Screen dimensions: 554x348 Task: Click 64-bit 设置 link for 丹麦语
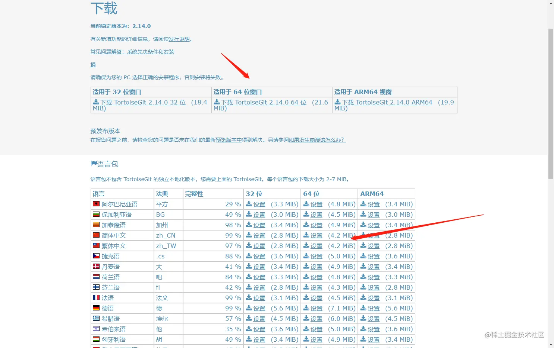pyautogui.click(x=317, y=267)
